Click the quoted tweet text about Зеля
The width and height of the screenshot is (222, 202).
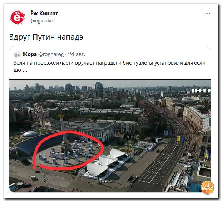(109, 66)
